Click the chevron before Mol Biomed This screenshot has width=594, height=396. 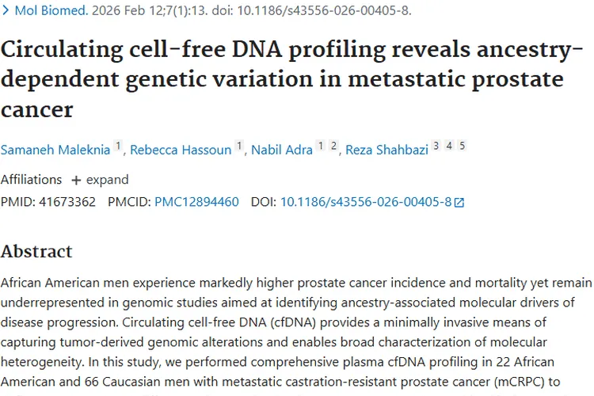tap(6, 11)
